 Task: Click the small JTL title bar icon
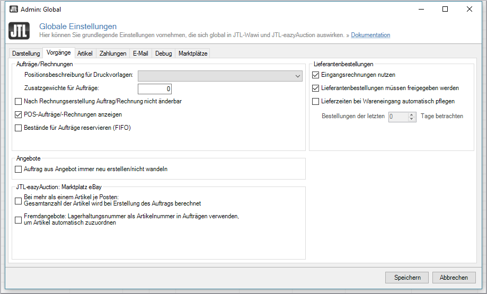(x=14, y=9)
